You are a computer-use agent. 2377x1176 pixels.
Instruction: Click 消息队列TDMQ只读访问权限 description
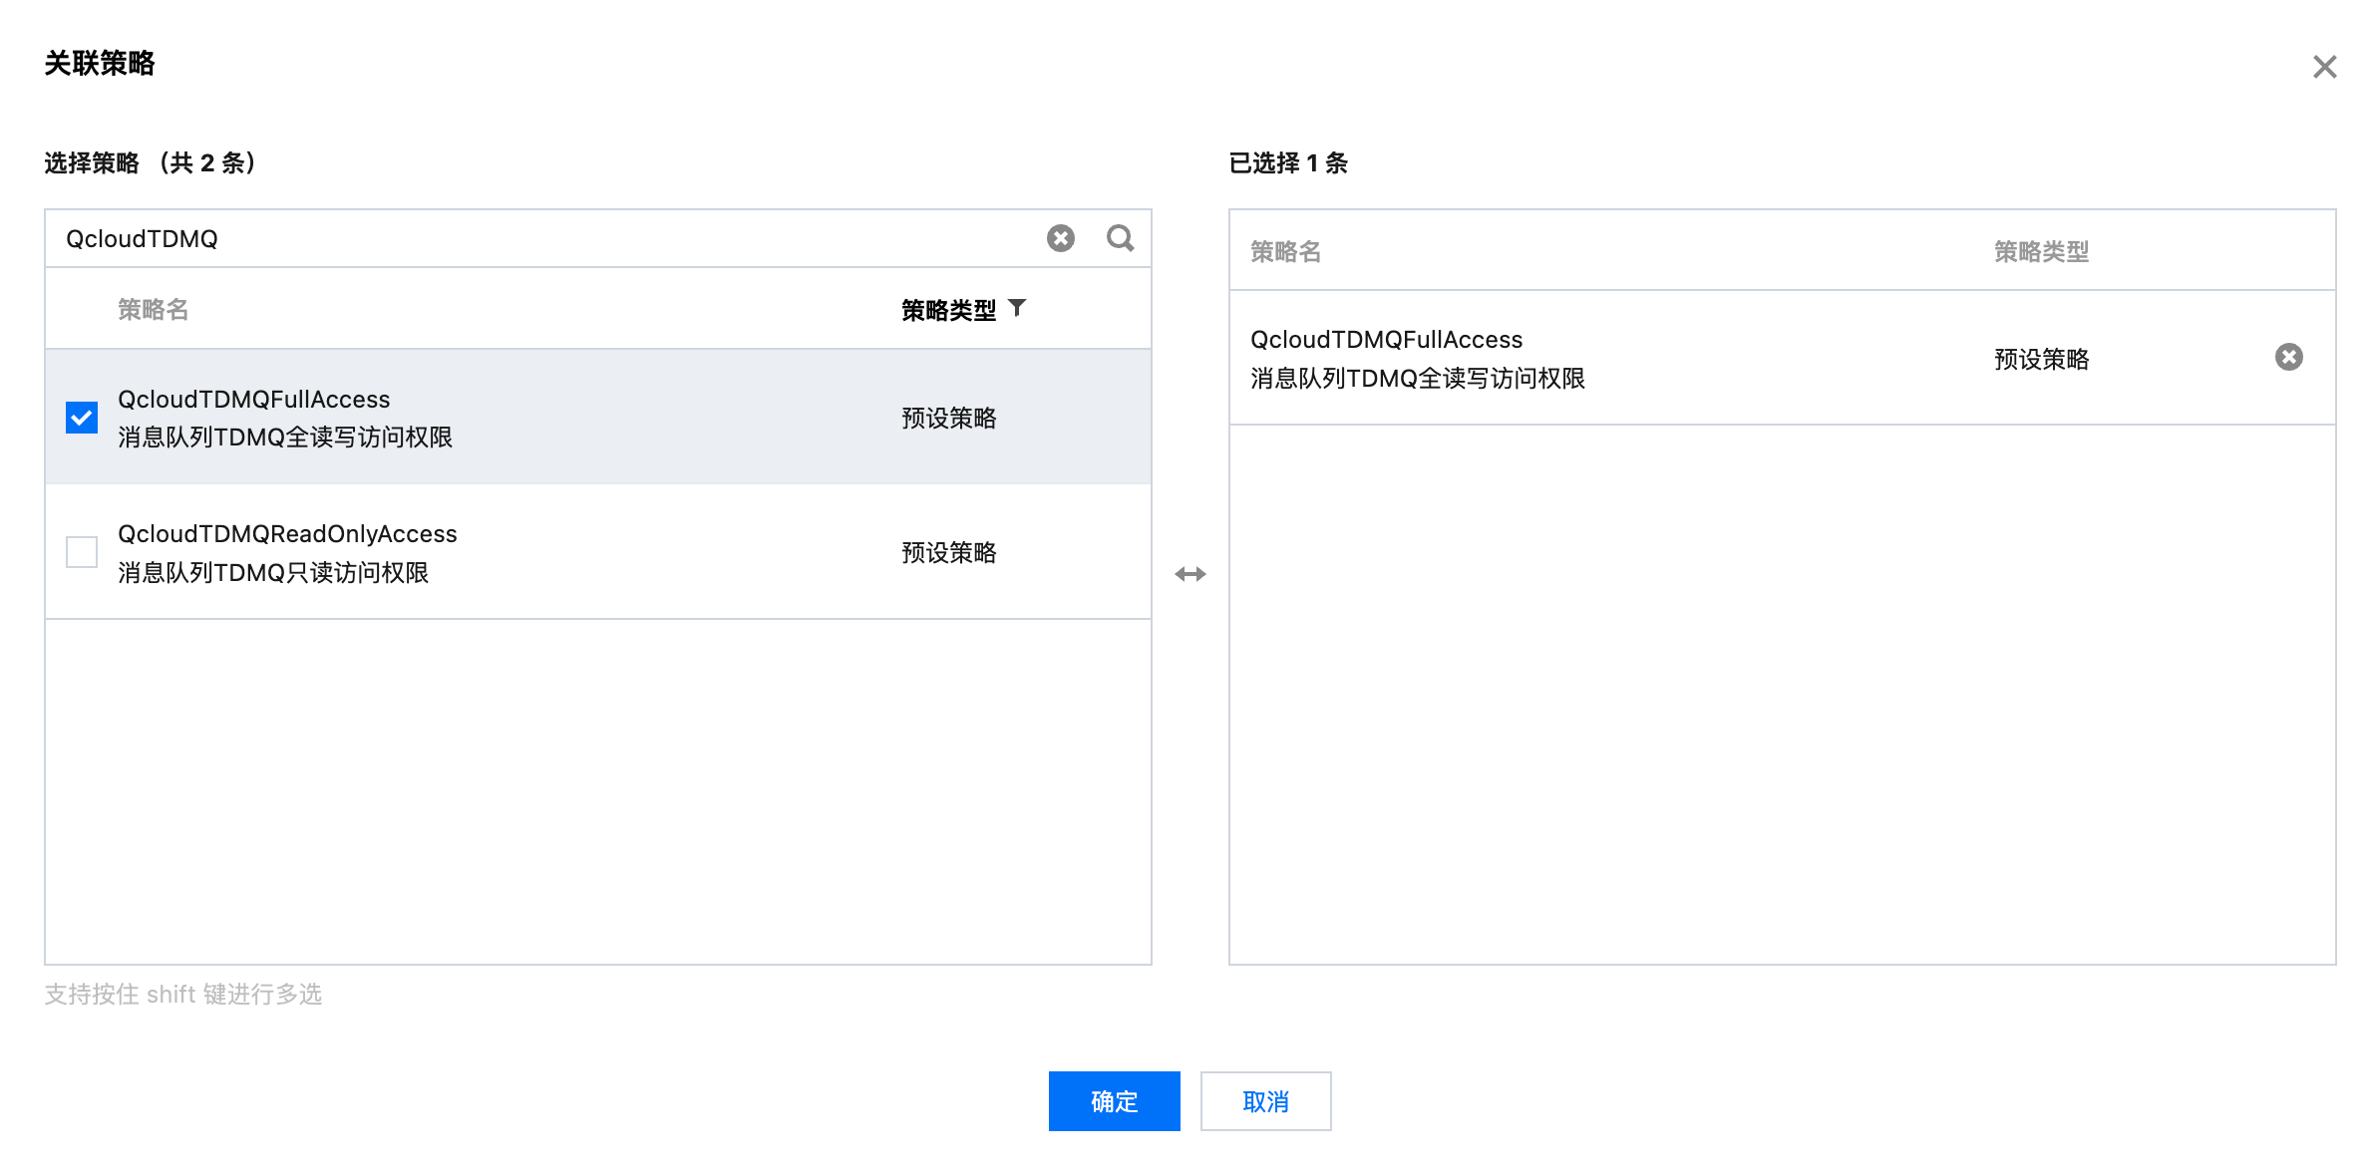click(x=273, y=573)
